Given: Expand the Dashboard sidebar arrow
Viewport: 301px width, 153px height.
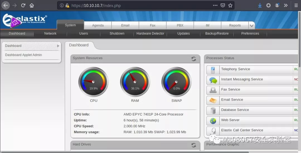Looking at the screenshot, I should pyautogui.click(x=58, y=46).
